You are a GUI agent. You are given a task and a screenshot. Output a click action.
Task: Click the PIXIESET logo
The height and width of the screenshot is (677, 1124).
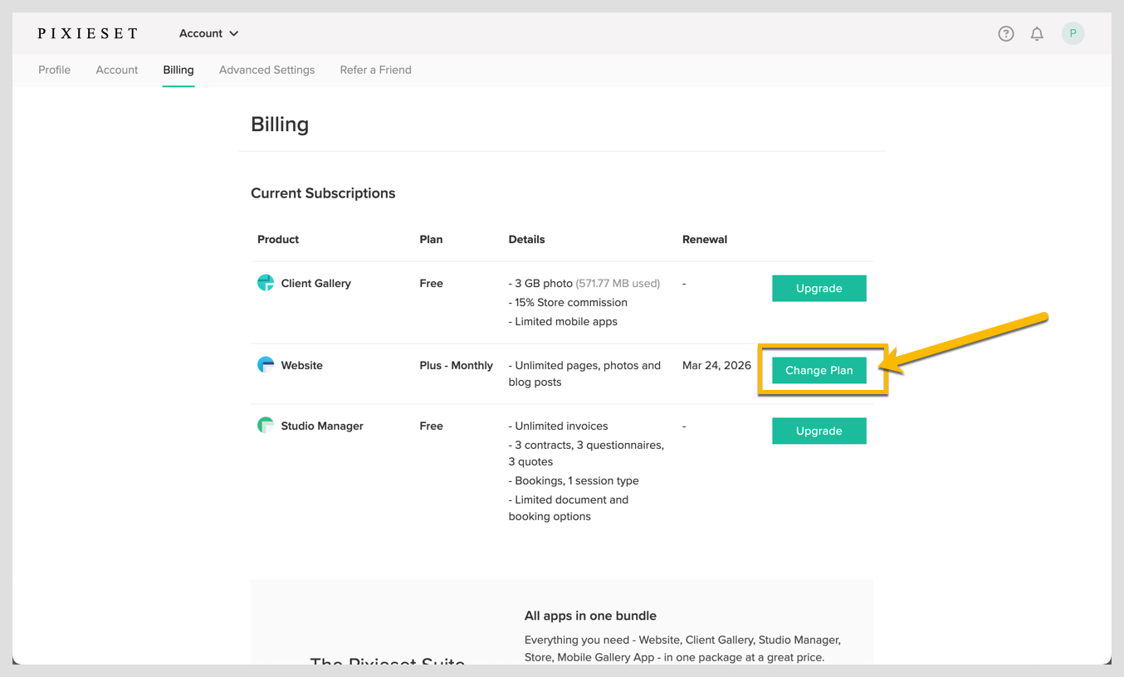coord(86,32)
